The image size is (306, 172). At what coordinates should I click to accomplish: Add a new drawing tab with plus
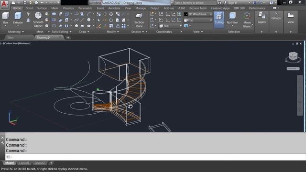coord(68,38)
